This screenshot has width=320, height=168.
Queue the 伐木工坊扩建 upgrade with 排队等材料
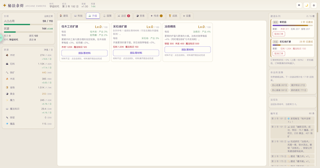tap(84, 53)
